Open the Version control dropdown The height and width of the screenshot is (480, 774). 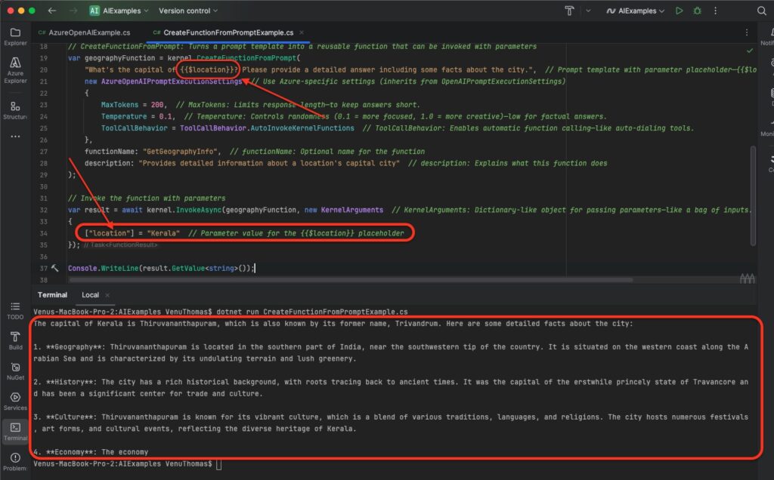188,11
